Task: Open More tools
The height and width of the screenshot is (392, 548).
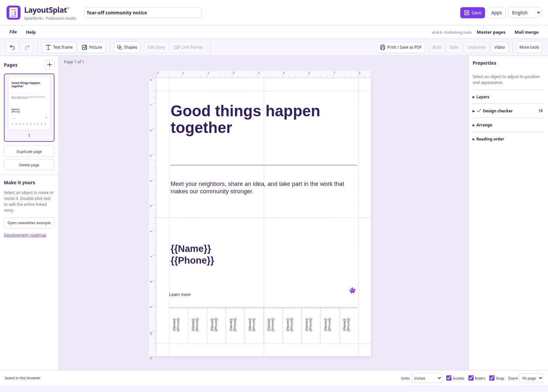Action: point(529,47)
